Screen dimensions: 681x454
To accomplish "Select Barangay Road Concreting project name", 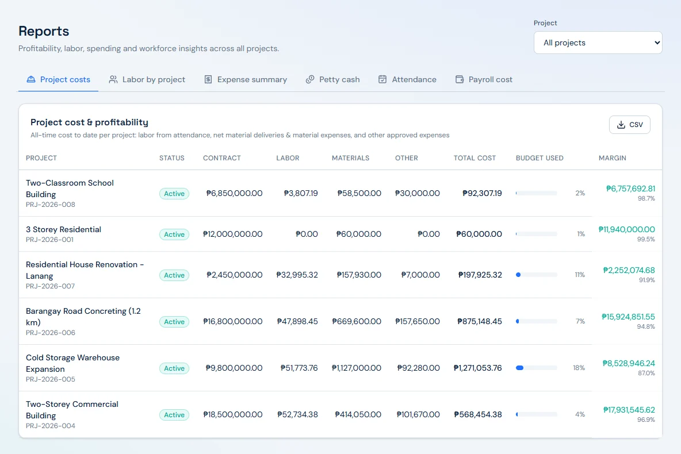I will (x=83, y=317).
